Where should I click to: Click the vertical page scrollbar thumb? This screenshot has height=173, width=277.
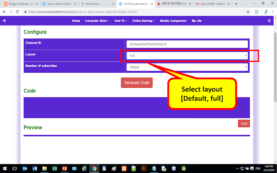click(x=275, y=67)
